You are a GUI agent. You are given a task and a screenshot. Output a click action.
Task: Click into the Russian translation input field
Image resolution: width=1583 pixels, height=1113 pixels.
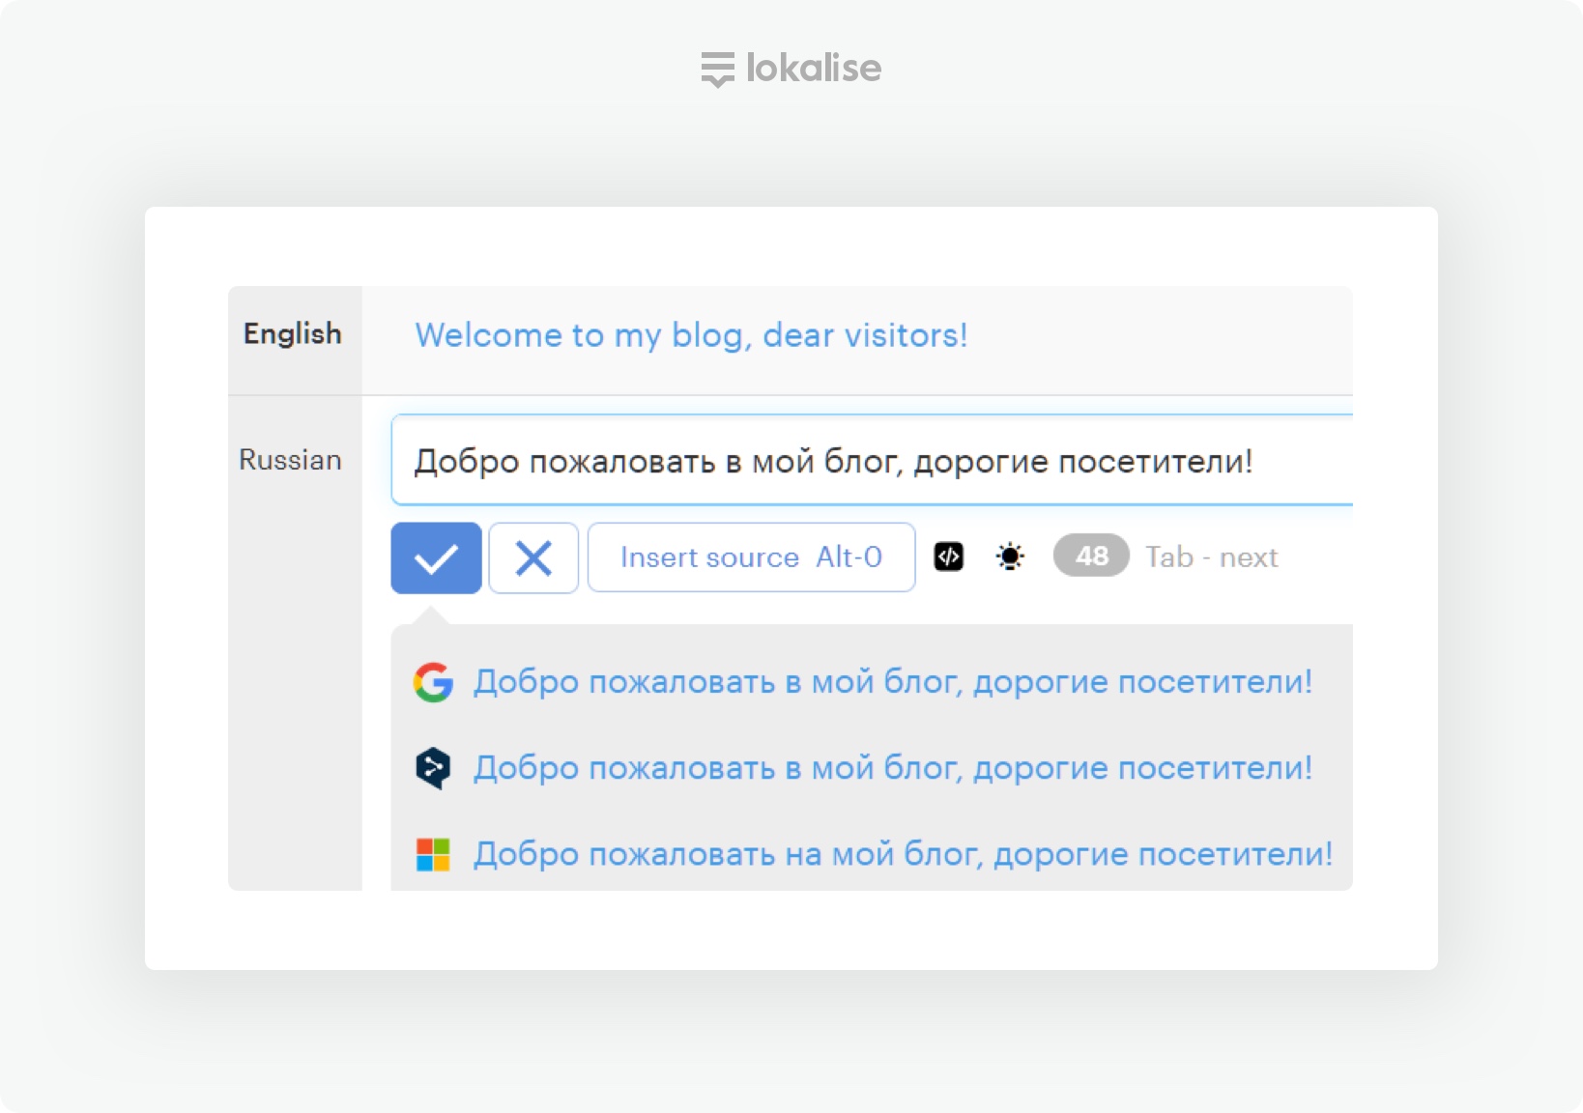[872, 461]
